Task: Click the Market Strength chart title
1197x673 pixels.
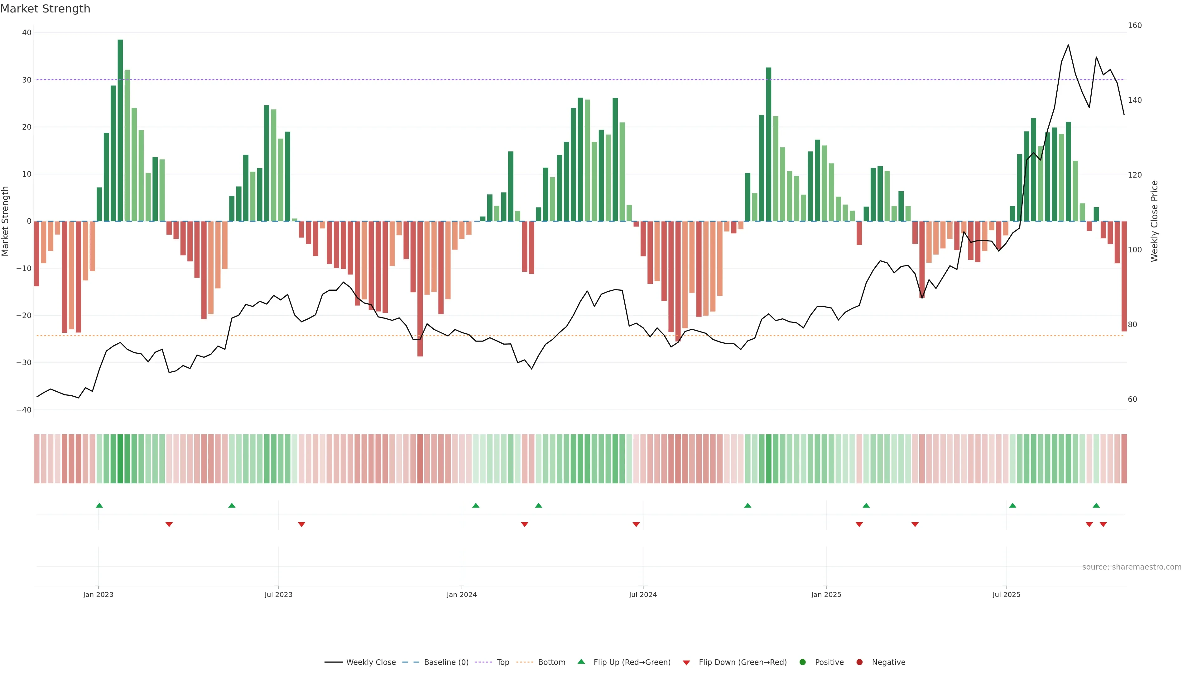Action: point(46,9)
